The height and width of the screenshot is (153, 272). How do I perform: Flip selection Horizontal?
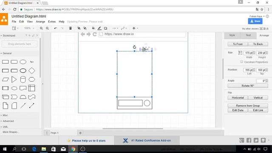pyautogui.click(x=238, y=98)
